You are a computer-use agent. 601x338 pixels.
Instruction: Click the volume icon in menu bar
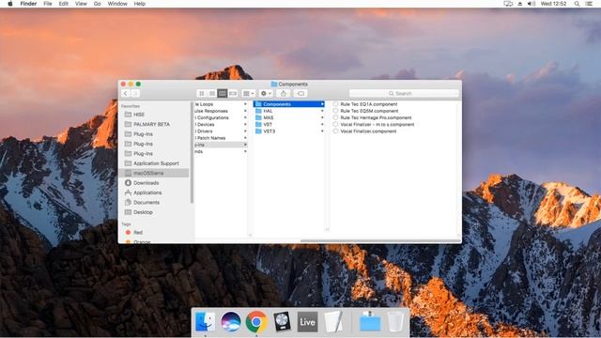point(532,4)
